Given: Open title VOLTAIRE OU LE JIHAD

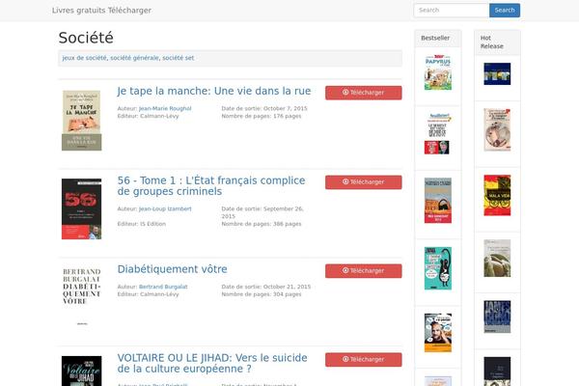Looking at the screenshot, I should pyautogui.click(x=212, y=364).
